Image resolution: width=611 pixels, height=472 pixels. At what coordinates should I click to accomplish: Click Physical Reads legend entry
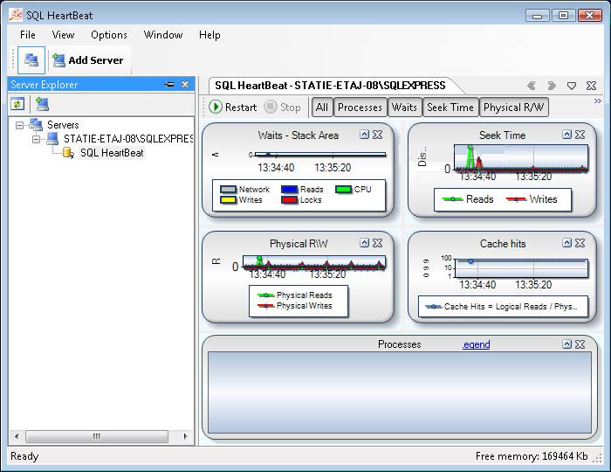295,295
